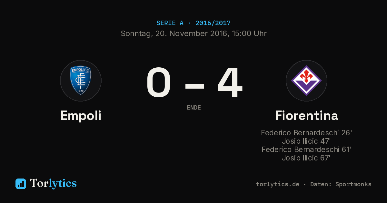
Task: Select Federico Bernardeschi 61' goal entry
Action: click(306, 150)
